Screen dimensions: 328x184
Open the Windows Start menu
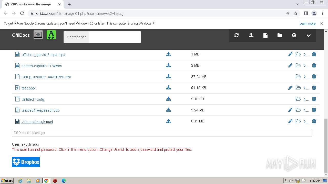(x=7, y=180)
